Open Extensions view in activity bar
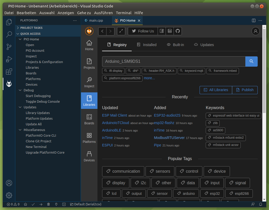Image resolution: width=269 pixels, height=210 pixels. pyautogui.click(x=9, y=72)
